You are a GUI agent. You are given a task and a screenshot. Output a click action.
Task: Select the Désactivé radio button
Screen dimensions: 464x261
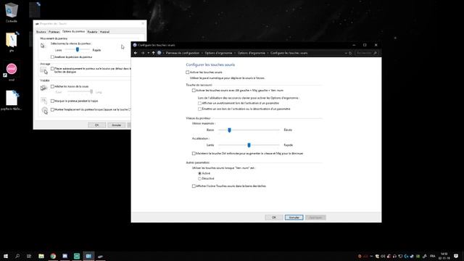point(200,179)
